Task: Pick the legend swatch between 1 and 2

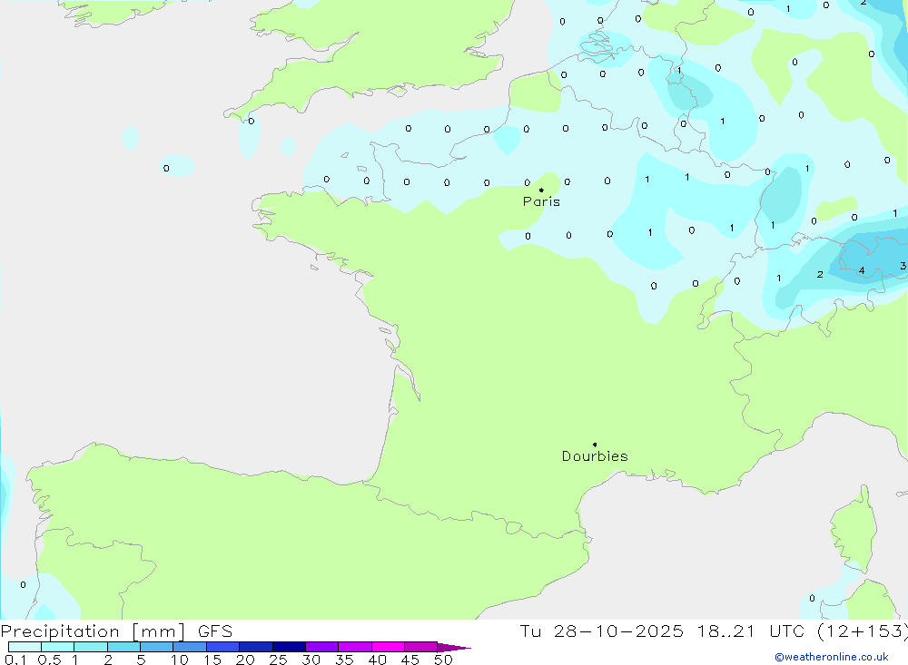Action: [91, 647]
